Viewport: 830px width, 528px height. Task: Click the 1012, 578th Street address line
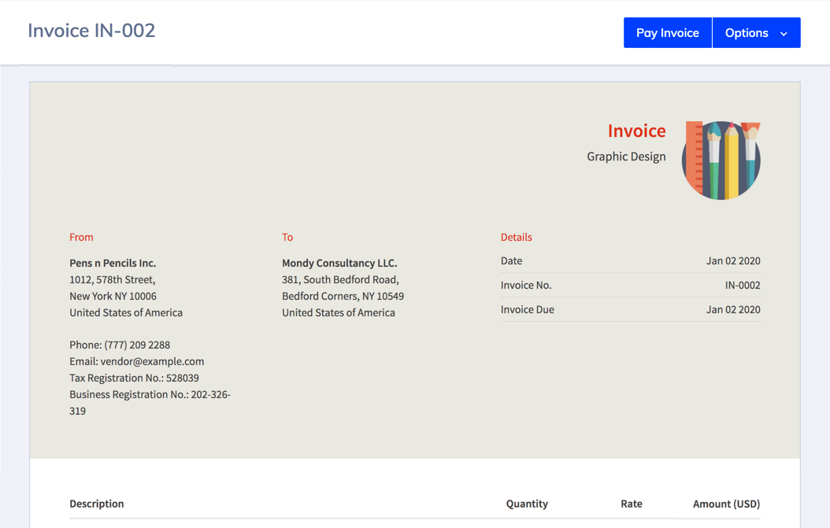113,279
